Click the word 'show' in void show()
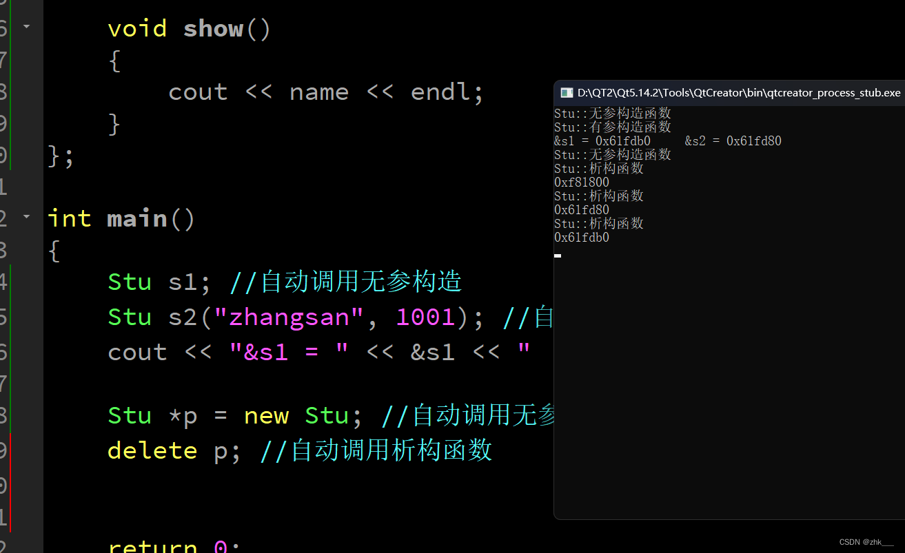905x553 pixels. (213, 29)
